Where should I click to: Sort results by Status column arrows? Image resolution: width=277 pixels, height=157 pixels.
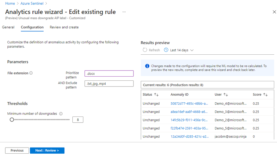(x=156, y=95)
